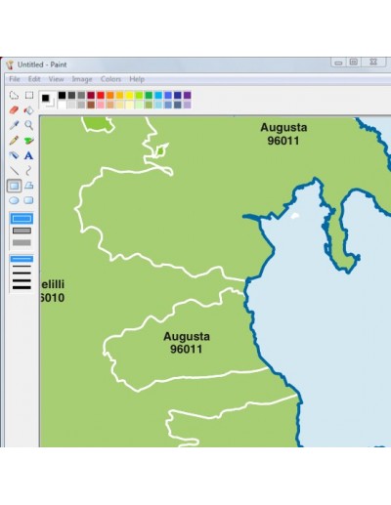Select the Brush tool
The width and height of the screenshot is (391, 505).
pyautogui.click(x=29, y=141)
